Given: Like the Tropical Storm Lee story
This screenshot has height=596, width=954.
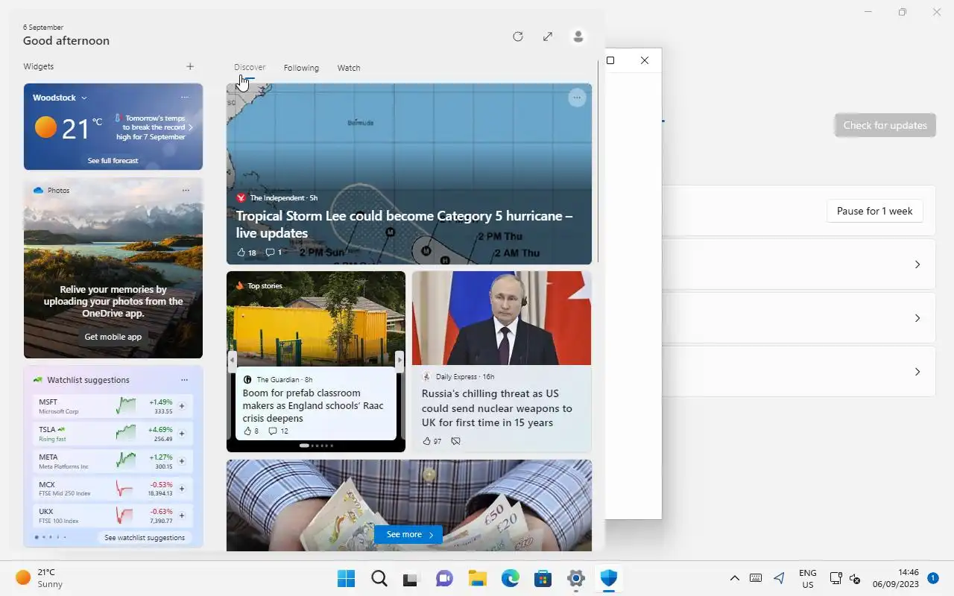Looking at the screenshot, I should [x=246, y=253].
